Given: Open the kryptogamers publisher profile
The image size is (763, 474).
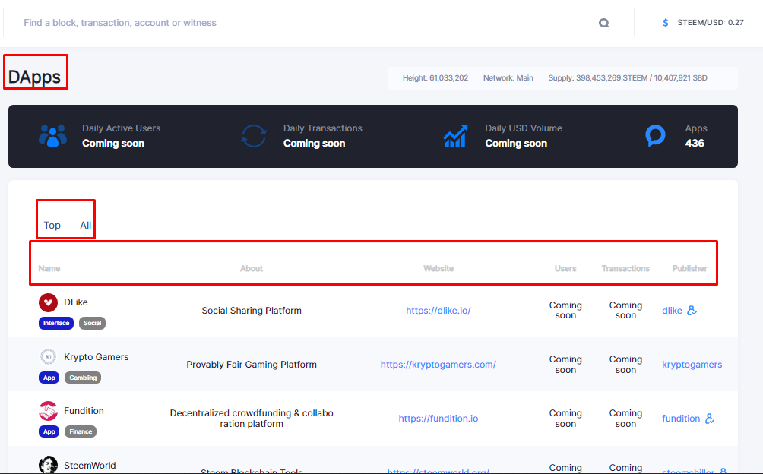Looking at the screenshot, I should [x=692, y=364].
